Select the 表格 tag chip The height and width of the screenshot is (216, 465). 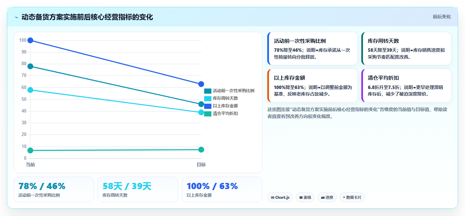[305, 197]
